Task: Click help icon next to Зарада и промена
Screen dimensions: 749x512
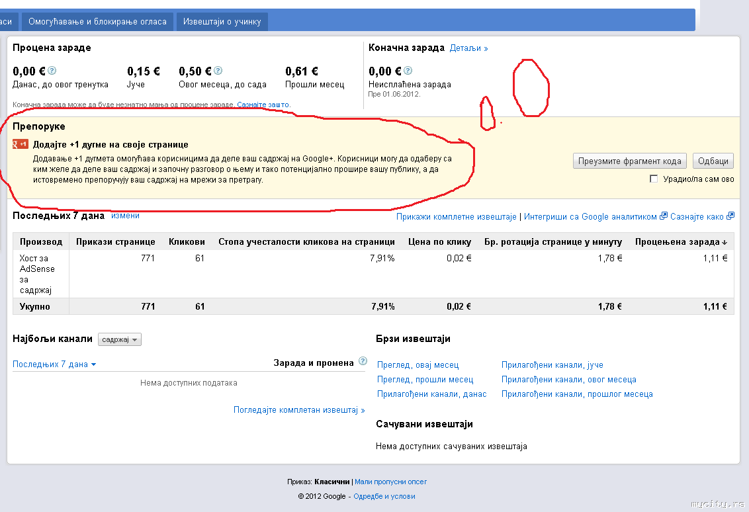Action: (x=363, y=361)
